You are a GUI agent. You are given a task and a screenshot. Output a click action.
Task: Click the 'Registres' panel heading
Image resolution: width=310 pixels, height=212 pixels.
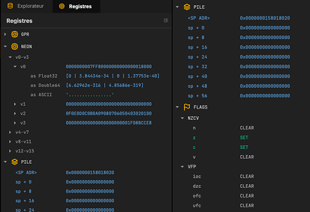(x=20, y=21)
